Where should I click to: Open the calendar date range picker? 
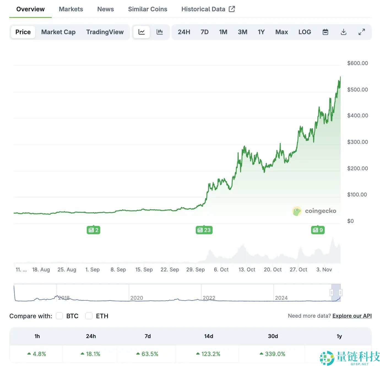[325, 32]
